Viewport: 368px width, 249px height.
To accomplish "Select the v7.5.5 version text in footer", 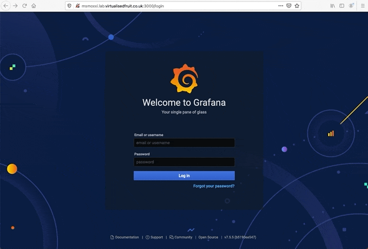I will point(240,238).
